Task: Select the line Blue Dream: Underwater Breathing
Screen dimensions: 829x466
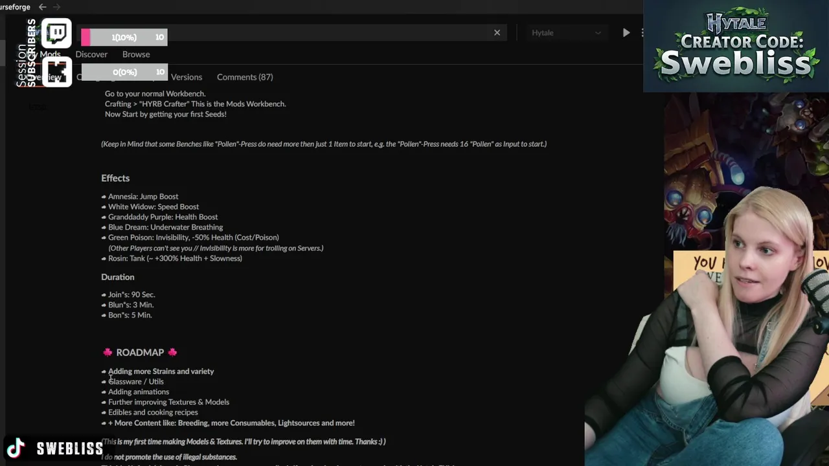Action: (x=165, y=227)
